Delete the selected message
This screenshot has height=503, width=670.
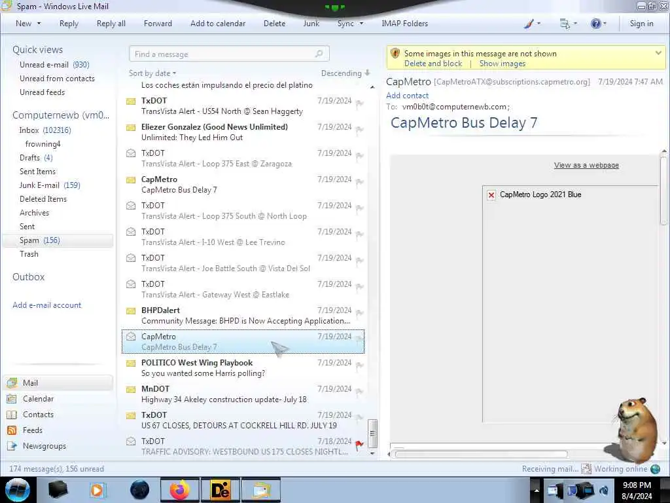(274, 24)
